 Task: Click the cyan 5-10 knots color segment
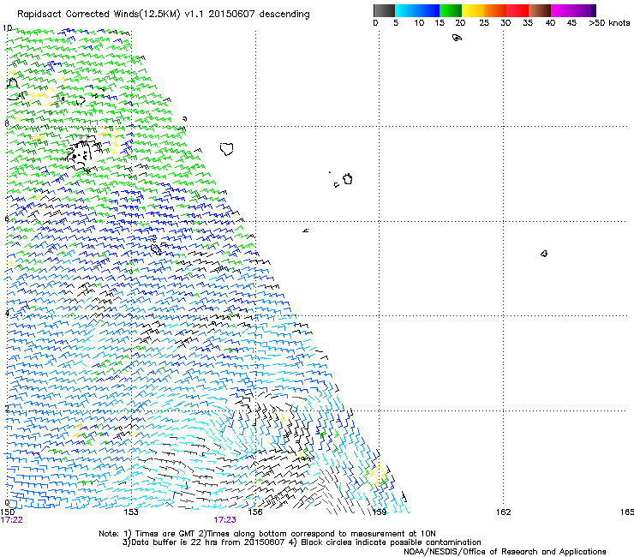pyautogui.click(x=406, y=10)
